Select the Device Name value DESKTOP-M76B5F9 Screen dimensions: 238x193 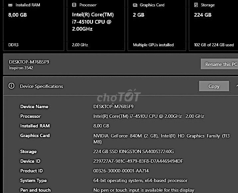tap(113, 106)
